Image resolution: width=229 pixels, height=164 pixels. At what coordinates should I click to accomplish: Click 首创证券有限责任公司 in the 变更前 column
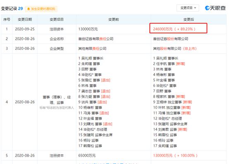pos(96,39)
